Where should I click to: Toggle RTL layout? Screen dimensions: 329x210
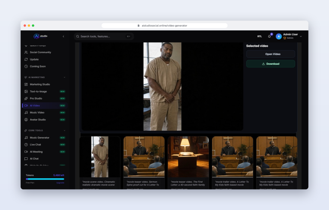[x=260, y=36]
